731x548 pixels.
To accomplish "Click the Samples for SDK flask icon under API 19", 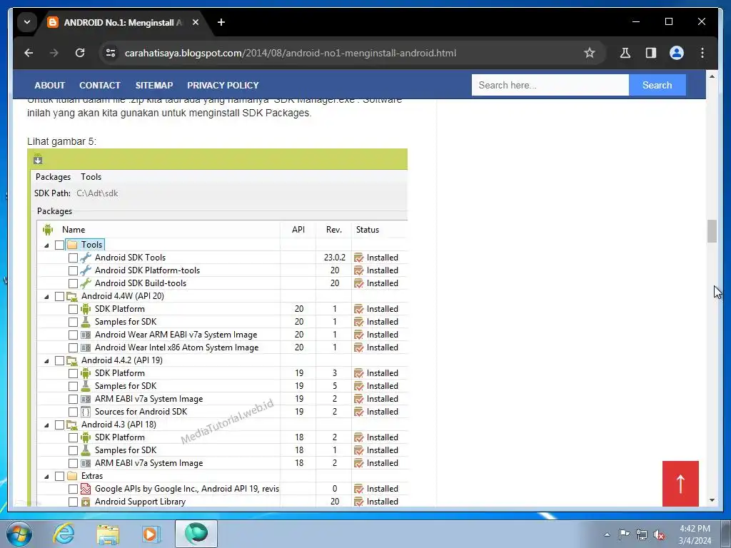I will pos(86,386).
